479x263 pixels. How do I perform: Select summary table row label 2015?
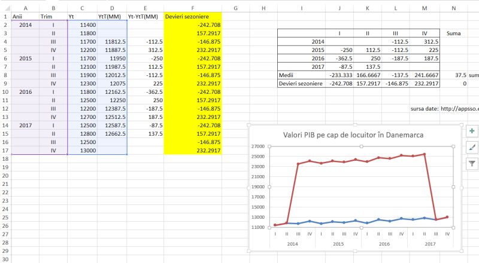pyautogui.click(x=302, y=50)
